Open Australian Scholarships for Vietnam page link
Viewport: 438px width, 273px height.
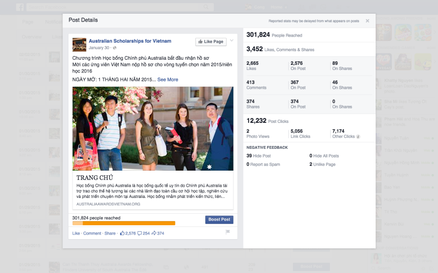pos(130,41)
